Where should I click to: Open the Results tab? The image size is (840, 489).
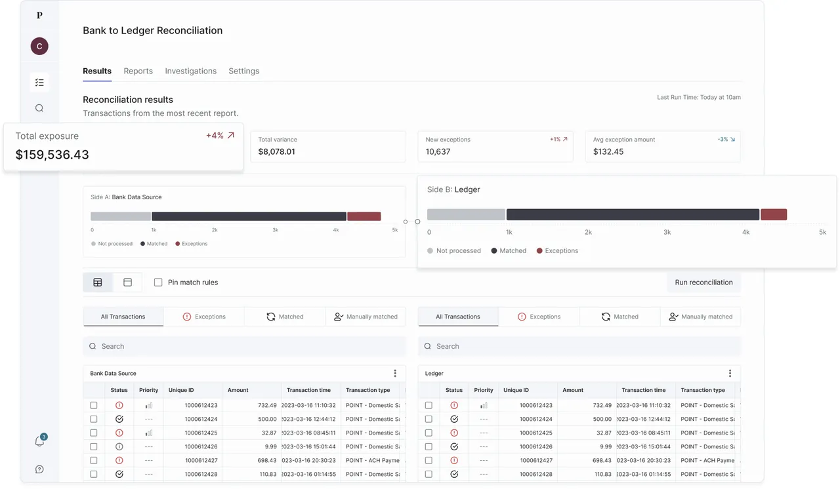97,71
